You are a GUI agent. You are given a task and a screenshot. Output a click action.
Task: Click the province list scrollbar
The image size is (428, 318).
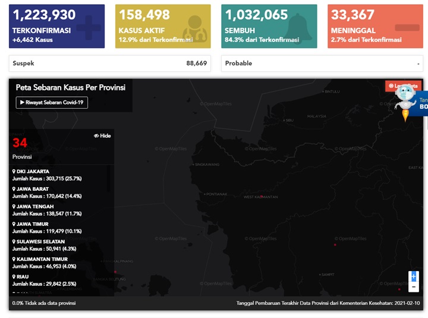point(109,178)
